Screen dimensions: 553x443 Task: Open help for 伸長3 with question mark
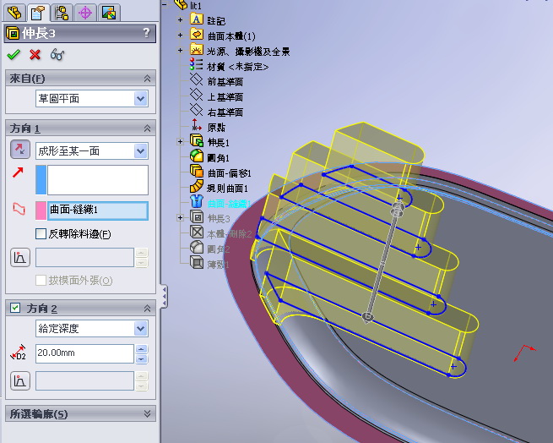pyautogui.click(x=147, y=33)
